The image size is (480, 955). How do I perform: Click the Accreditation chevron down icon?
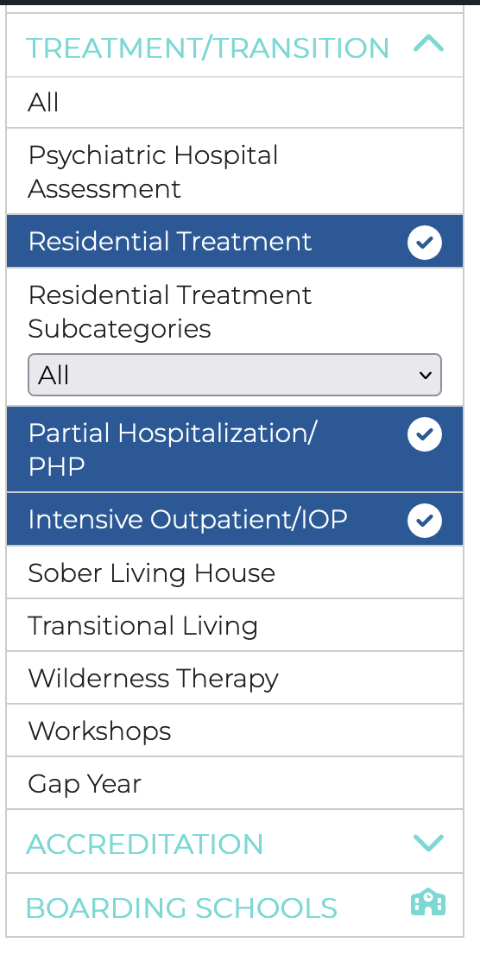tap(429, 843)
